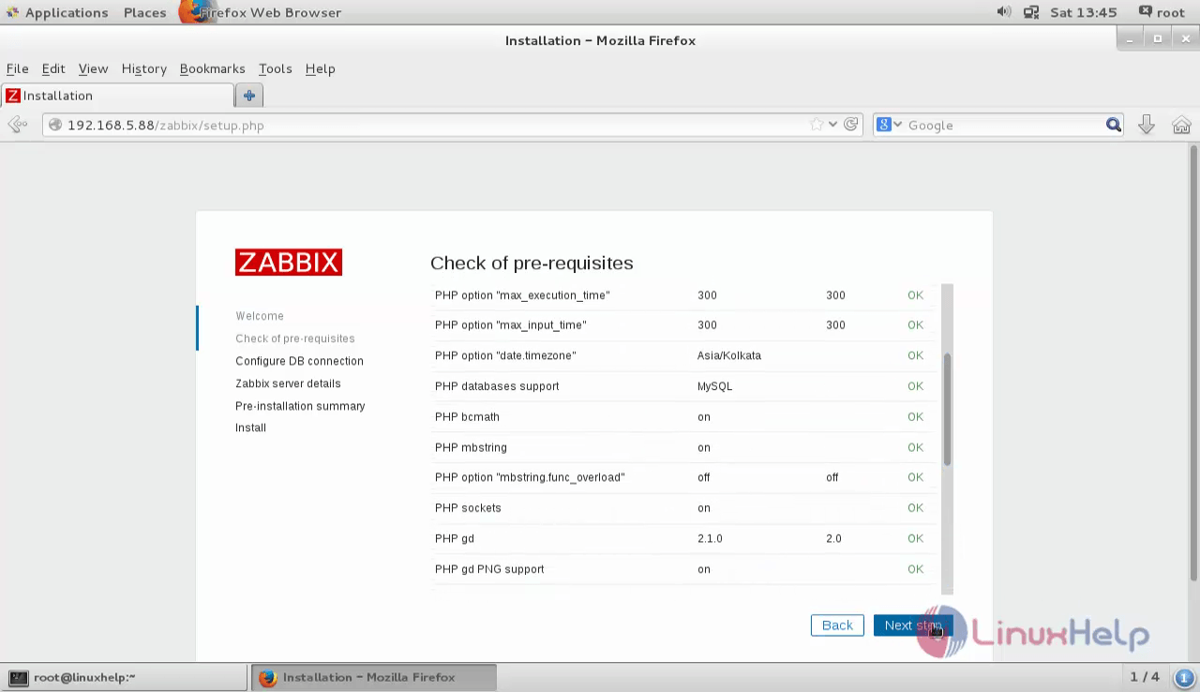Click the 1 / 4 workspace switcher
The image size is (1200, 692).
[x=1144, y=677]
